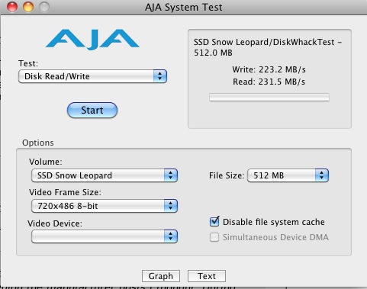
Task: Click the stepper arrows on Test dropdown
Action: click(x=160, y=76)
